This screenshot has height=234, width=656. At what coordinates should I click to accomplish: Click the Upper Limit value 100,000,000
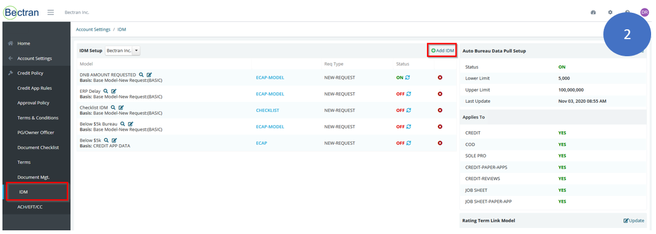[571, 90]
